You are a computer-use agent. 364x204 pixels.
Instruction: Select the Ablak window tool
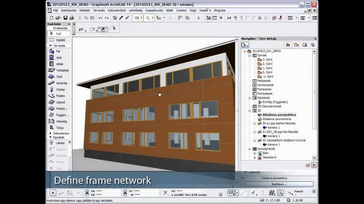tap(59, 64)
